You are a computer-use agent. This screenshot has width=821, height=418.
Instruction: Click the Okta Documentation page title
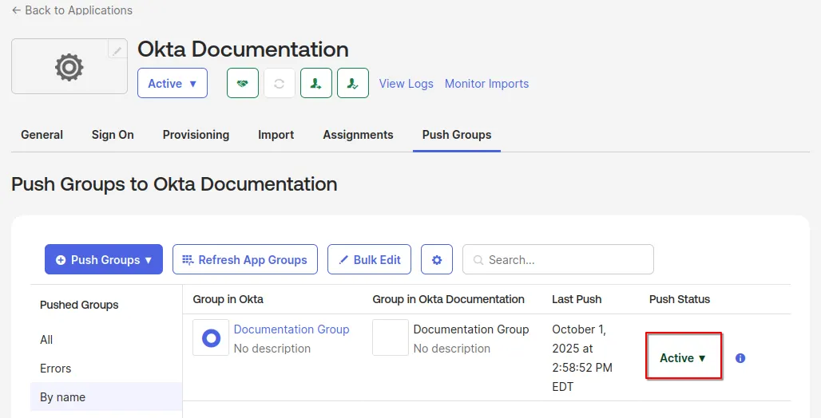(x=243, y=49)
